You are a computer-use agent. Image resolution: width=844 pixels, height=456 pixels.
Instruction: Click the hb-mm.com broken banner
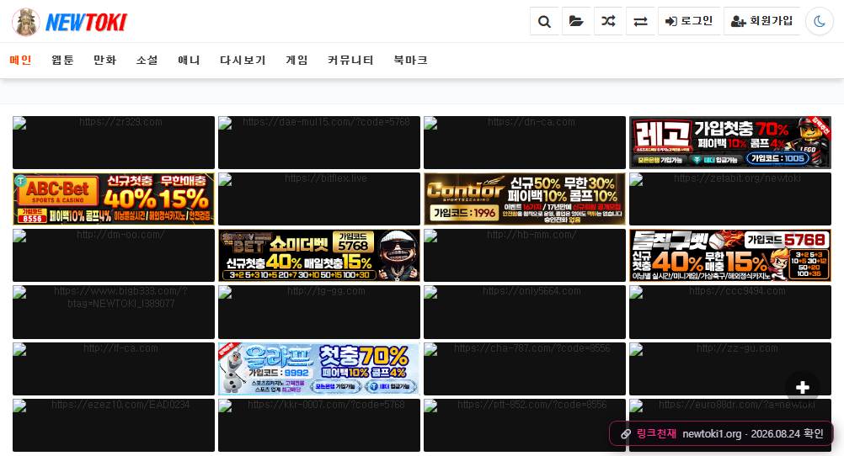click(x=524, y=256)
